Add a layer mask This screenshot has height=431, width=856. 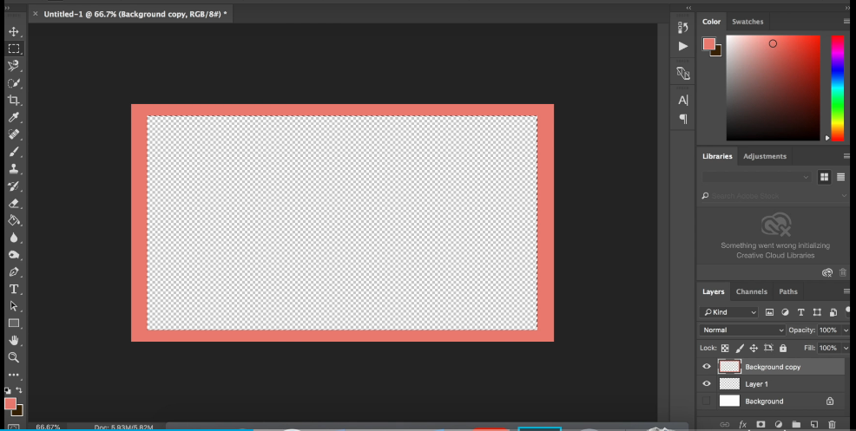761,424
